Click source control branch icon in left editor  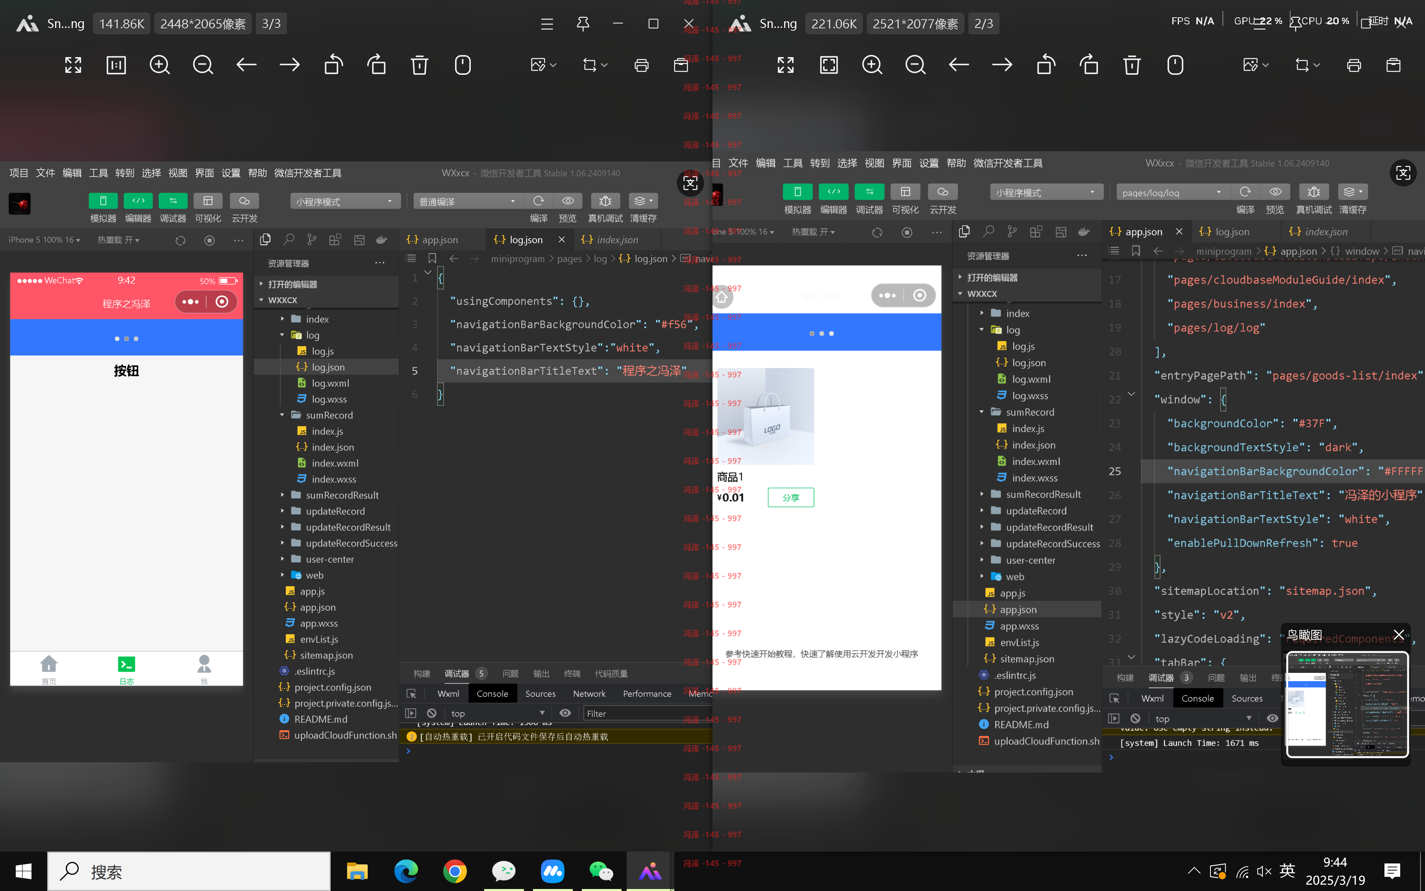[312, 239]
